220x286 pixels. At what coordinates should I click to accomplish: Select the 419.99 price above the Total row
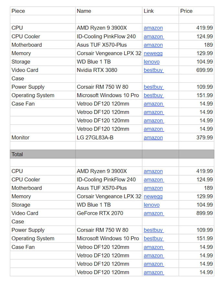[196, 28]
